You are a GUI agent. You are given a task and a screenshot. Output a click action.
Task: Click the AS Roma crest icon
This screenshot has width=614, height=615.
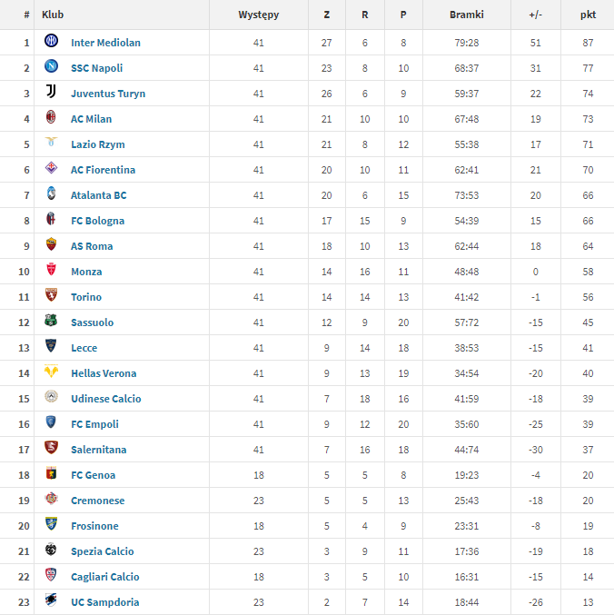click(52, 244)
